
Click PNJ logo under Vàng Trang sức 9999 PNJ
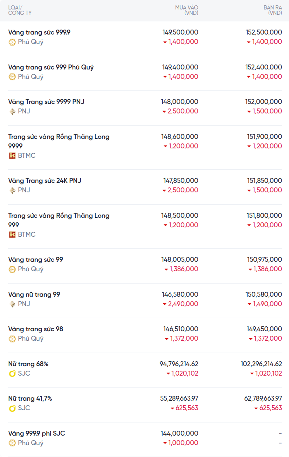pos(12,111)
